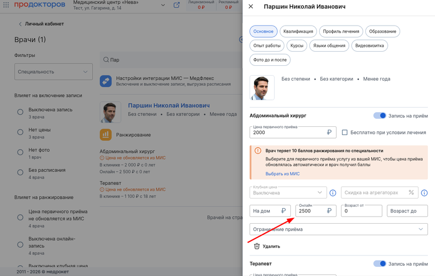This screenshot has height=276, width=435.
Task: Select Цена первичного приёма не обновляется filter
Action: [x=20, y=217]
